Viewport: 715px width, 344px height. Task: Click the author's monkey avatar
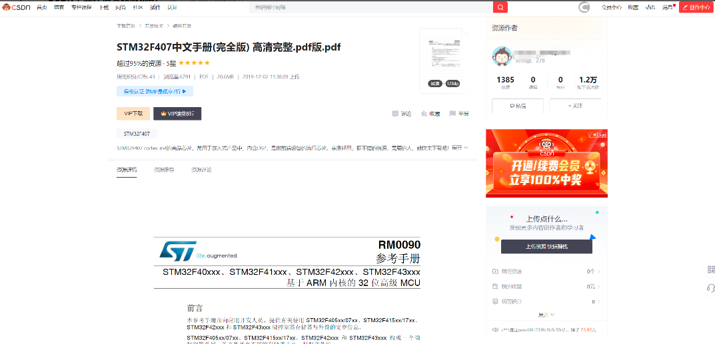click(x=502, y=56)
